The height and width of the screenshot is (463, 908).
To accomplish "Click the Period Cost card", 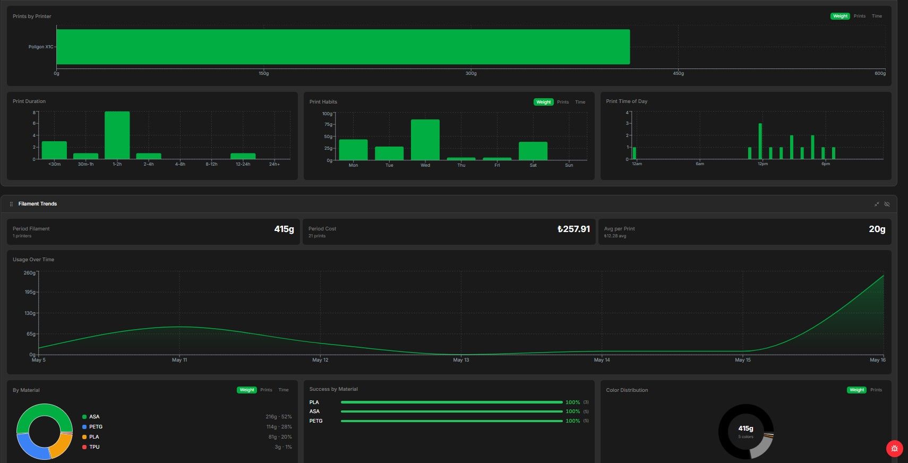I will 449,231.
